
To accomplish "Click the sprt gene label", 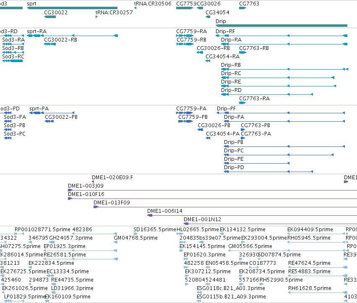I will tap(31, 4).
